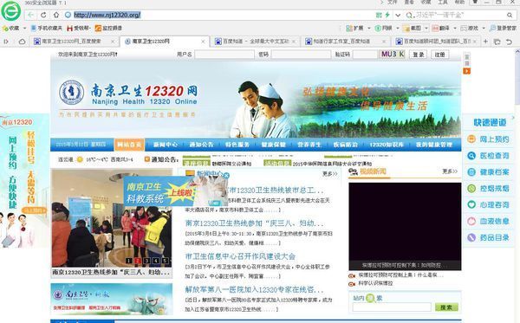
Task: Click the black video news player
Action: click(x=405, y=226)
